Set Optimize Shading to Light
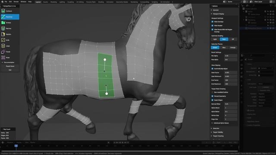The image size is (276, 155). pos(215,39)
